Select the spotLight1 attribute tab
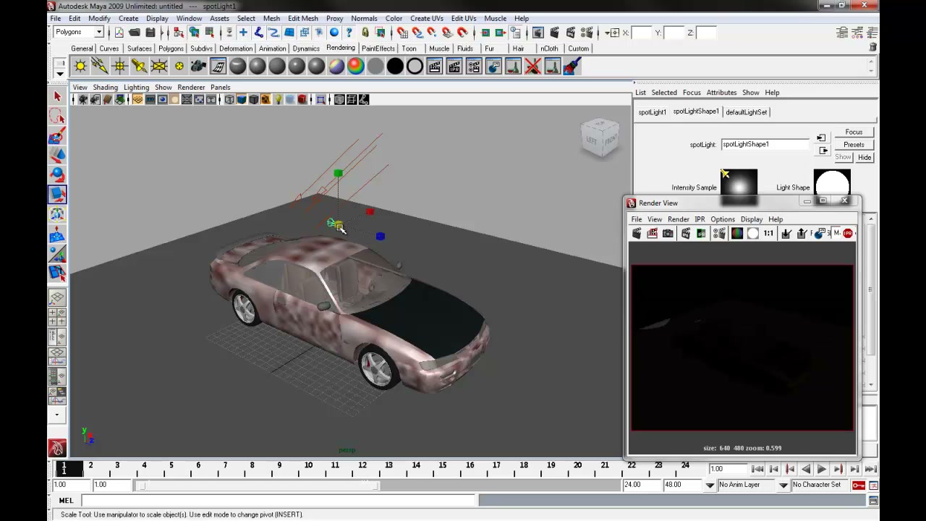 pyautogui.click(x=652, y=112)
